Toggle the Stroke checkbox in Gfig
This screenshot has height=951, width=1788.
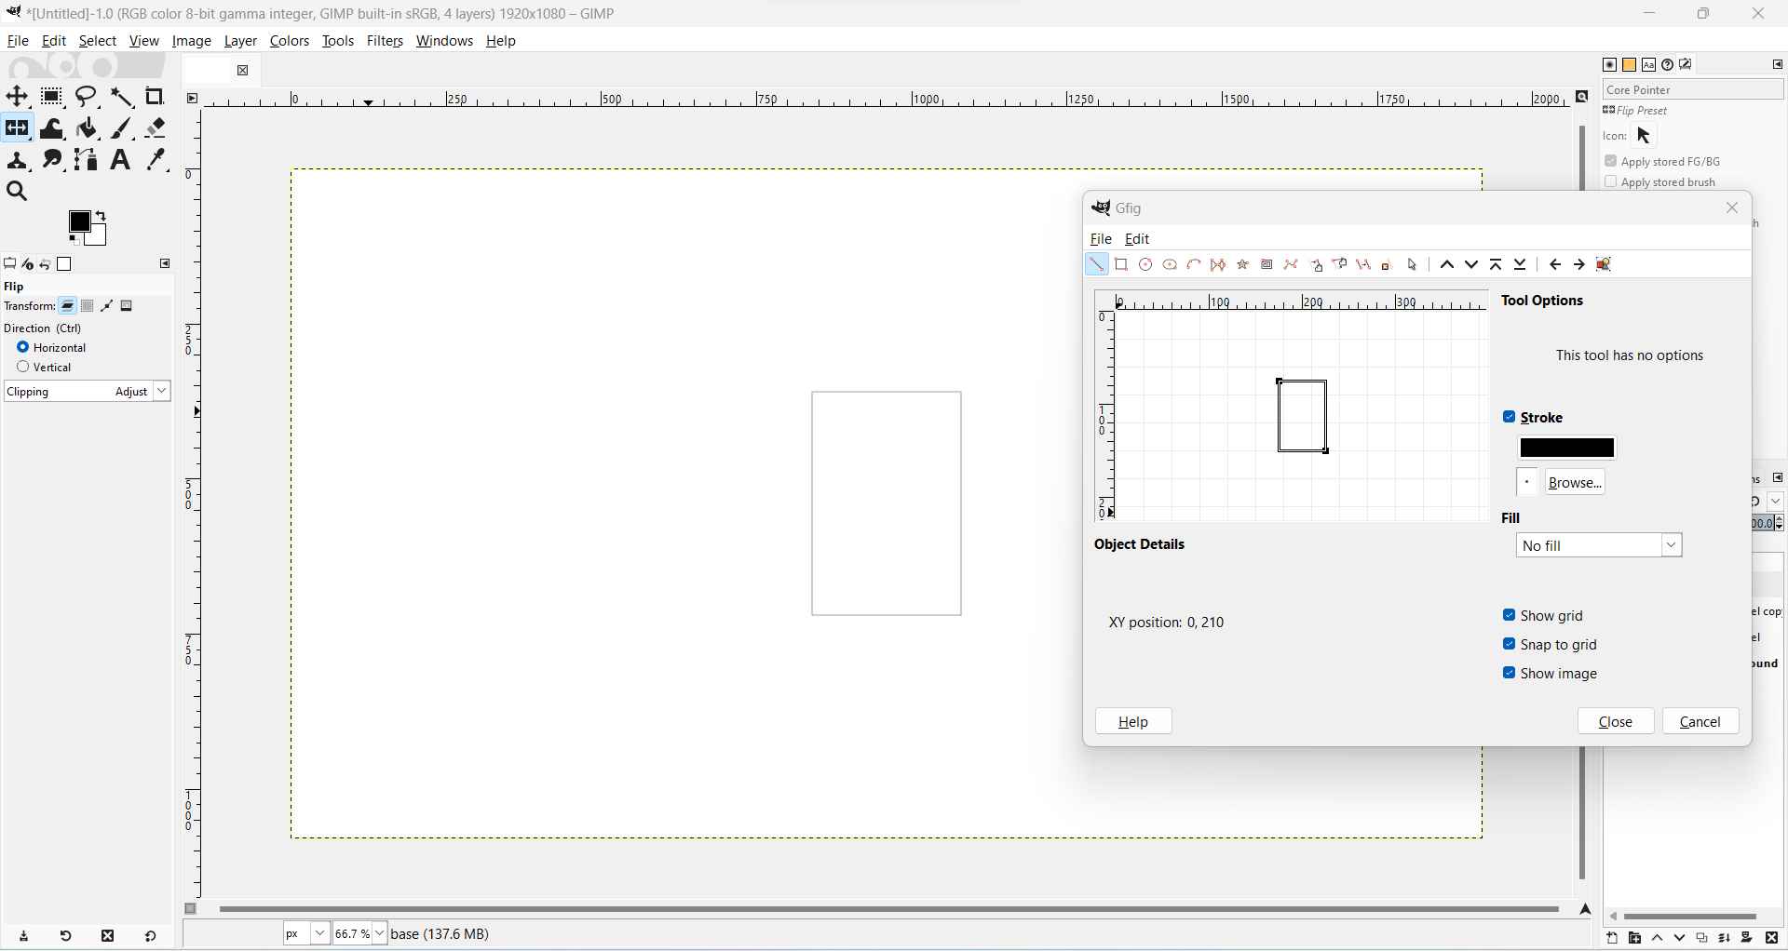click(x=1510, y=418)
